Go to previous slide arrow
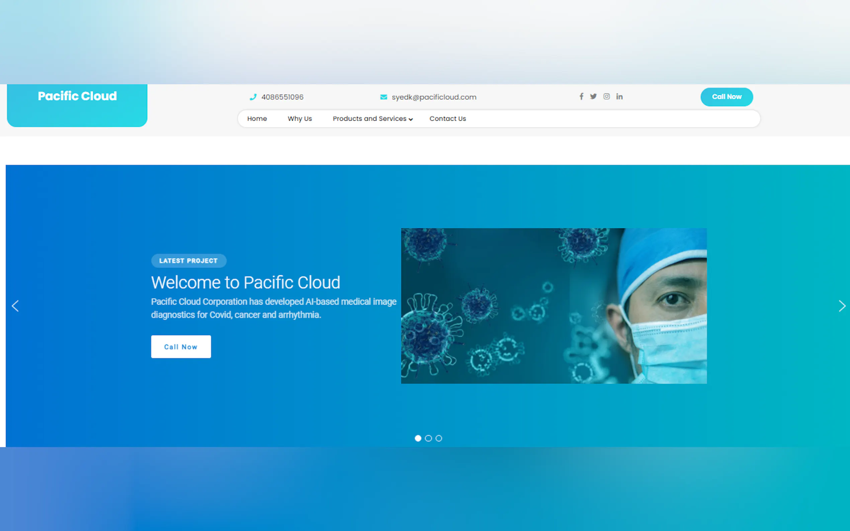Viewport: 850px width, 531px height. point(15,306)
